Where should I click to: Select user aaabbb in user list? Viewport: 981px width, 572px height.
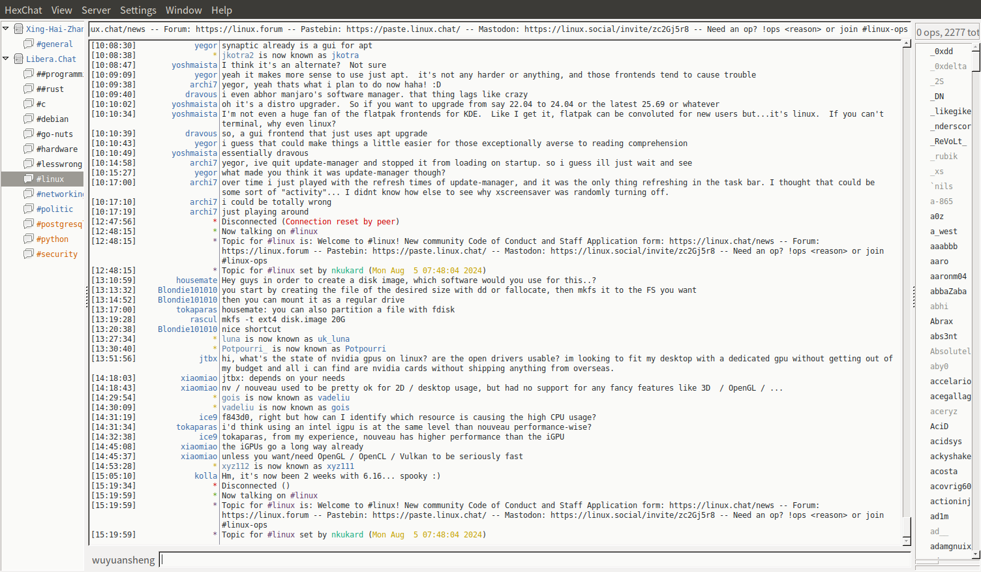(x=943, y=246)
